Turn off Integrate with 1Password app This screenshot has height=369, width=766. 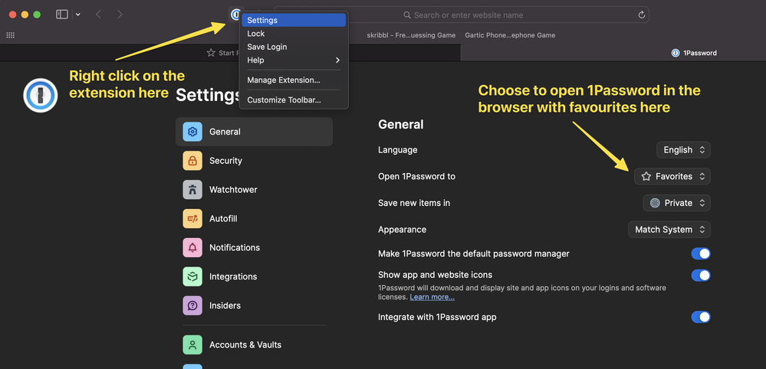click(700, 317)
